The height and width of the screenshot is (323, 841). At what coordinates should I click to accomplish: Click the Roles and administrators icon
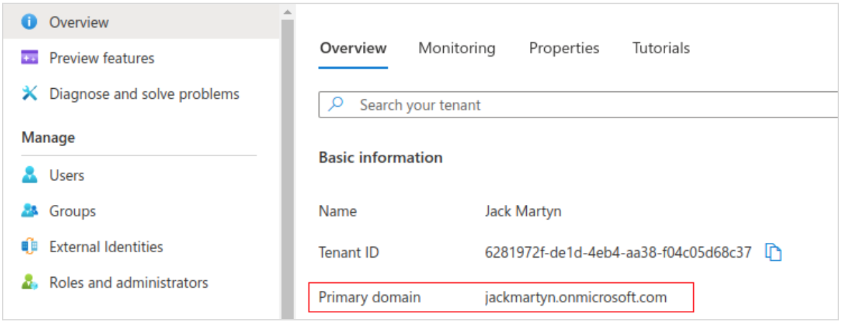[29, 283]
